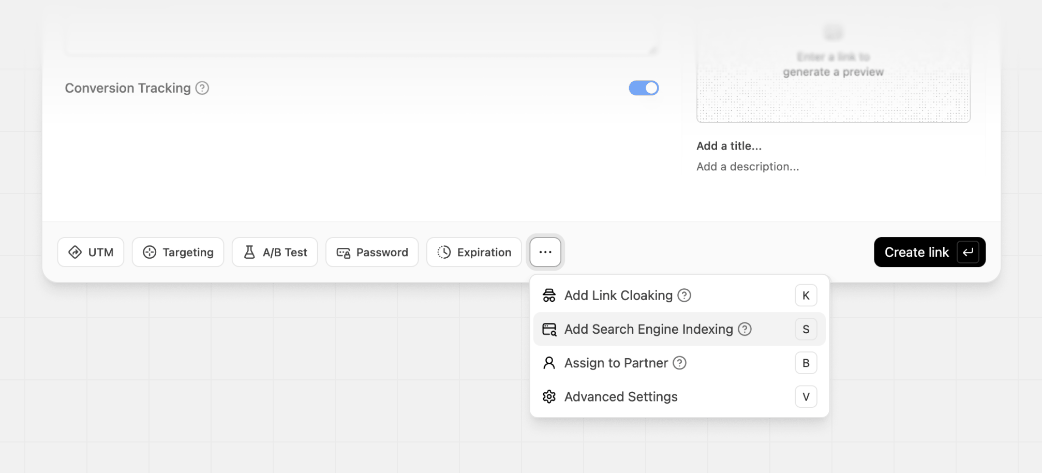The height and width of the screenshot is (473, 1042).
Task: Choose Add Search Engine Indexing
Action: pyautogui.click(x=679, y=329)
